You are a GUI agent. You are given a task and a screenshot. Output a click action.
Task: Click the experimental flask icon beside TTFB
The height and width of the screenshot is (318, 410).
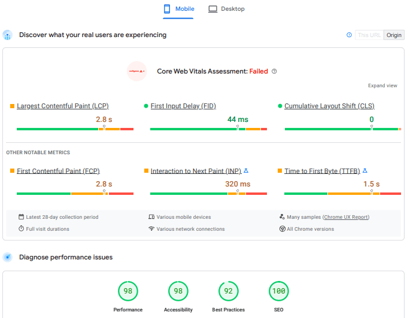[x=365, y=170]
